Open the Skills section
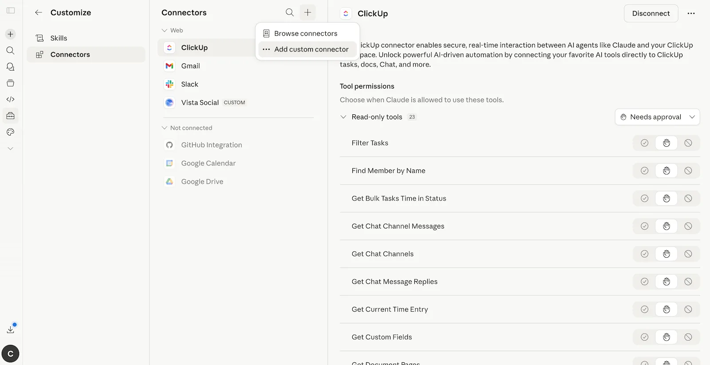This screenshot has height=365, width=710. click(x=86, y=38)
